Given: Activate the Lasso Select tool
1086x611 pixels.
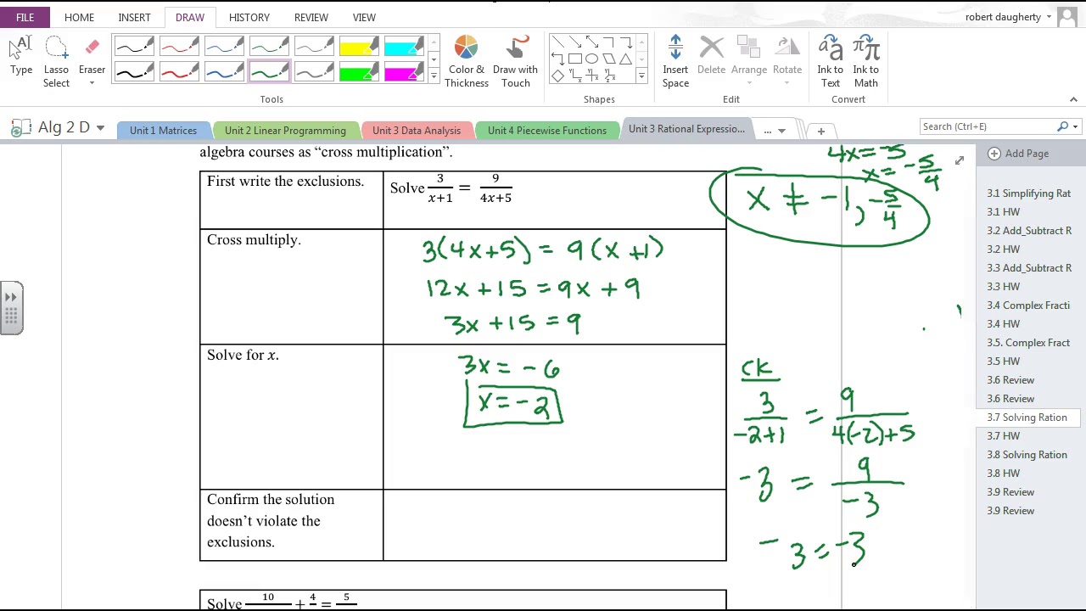Looking at the screenshot, I should point(56,62).
